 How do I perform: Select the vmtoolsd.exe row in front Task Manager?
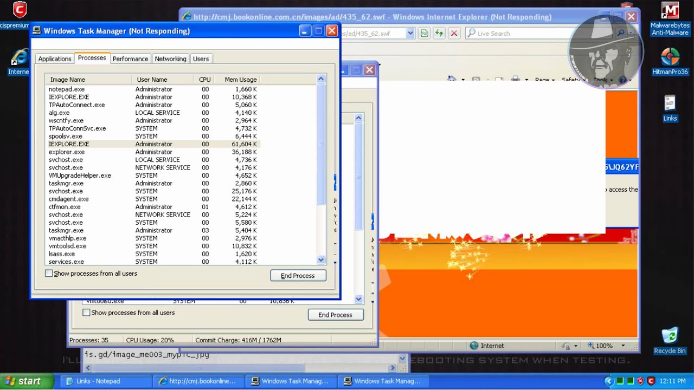(153, 246)
